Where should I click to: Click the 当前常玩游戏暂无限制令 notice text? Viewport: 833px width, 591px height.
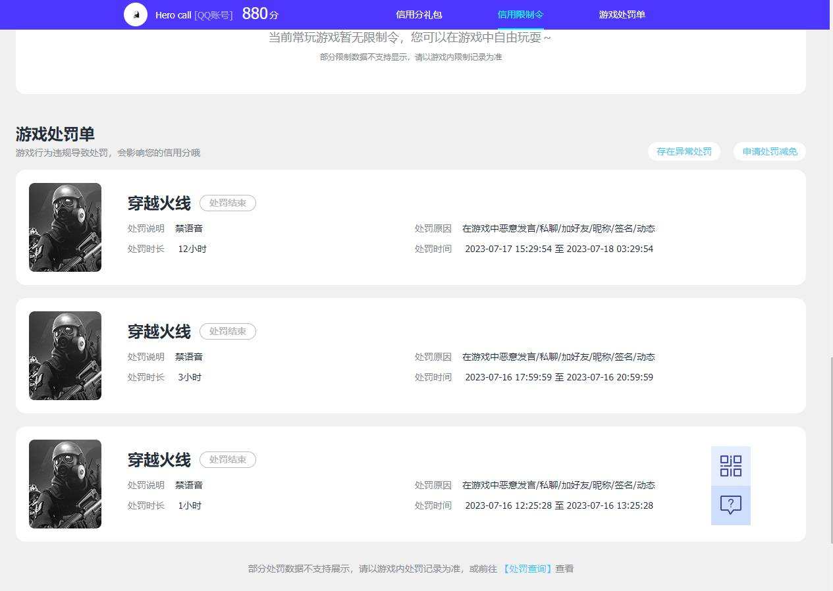(x=410, y=38)
